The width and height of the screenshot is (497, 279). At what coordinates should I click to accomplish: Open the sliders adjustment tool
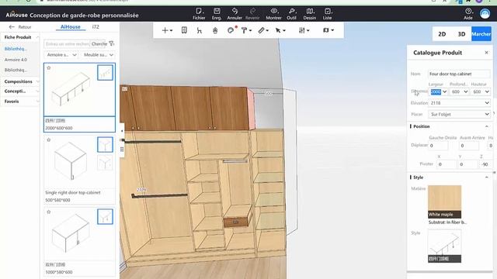click(304, 30)
